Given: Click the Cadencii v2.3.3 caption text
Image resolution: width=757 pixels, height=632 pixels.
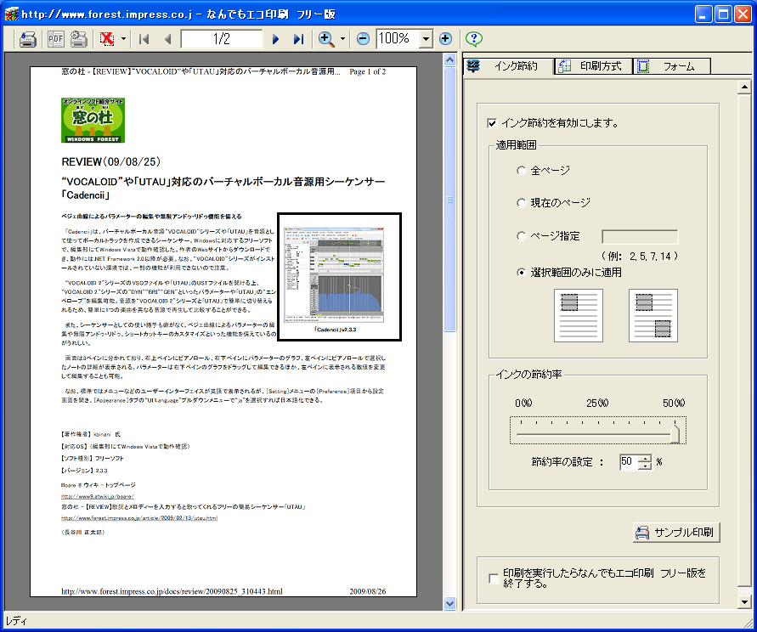Looking at the screenshot, I should click(x=336, y=330).
